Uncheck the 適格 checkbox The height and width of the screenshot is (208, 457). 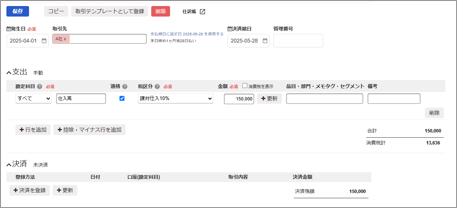tap(122, 99)
